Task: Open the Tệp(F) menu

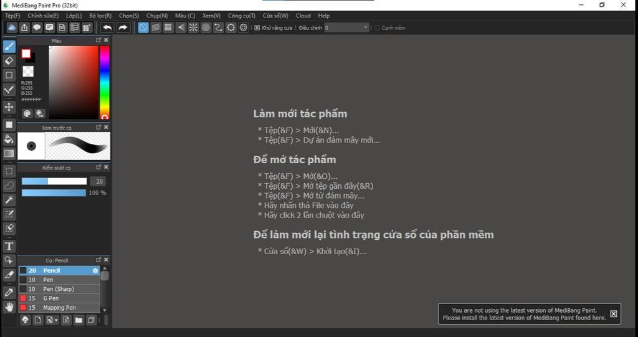Action: (x=12, y=16)
